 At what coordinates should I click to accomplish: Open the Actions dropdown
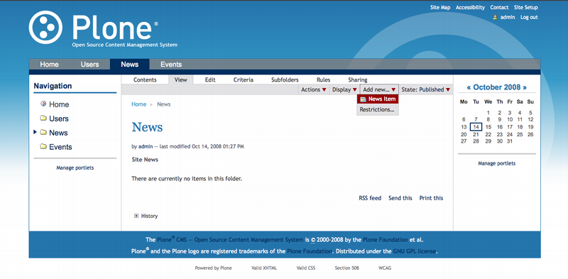pos(314,89)
